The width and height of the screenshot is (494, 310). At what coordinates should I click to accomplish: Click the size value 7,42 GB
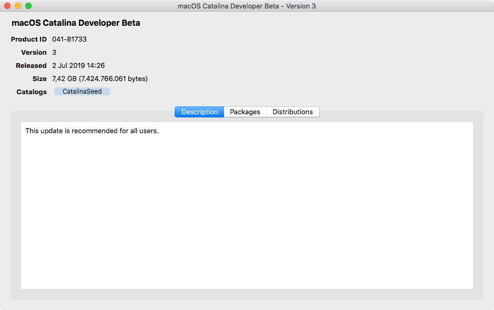click(100, 79)
